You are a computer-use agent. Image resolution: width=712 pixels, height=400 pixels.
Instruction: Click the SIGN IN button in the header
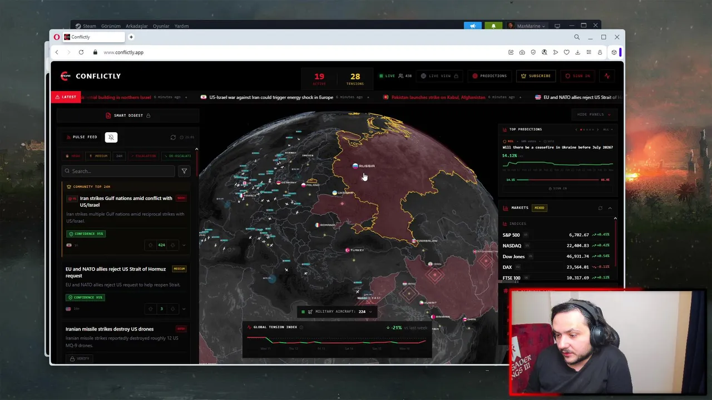click(x=578, y=76)
